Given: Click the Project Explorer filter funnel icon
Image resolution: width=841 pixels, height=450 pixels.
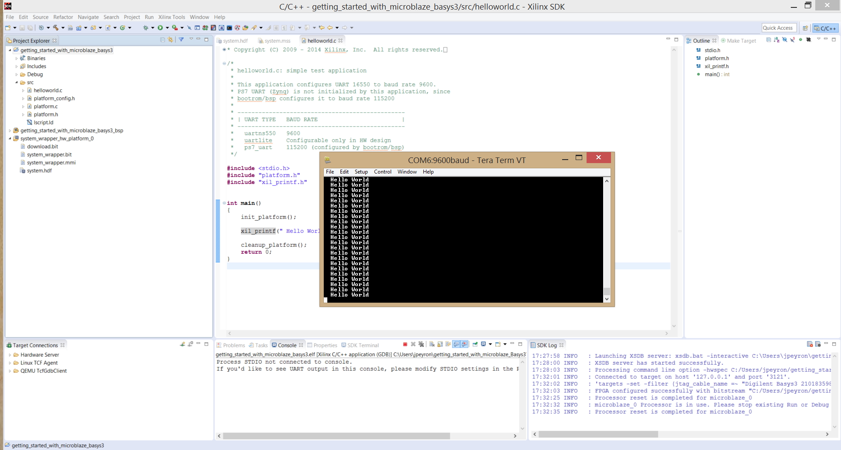Looking at the screenshot, I should [x=181, y=40].
